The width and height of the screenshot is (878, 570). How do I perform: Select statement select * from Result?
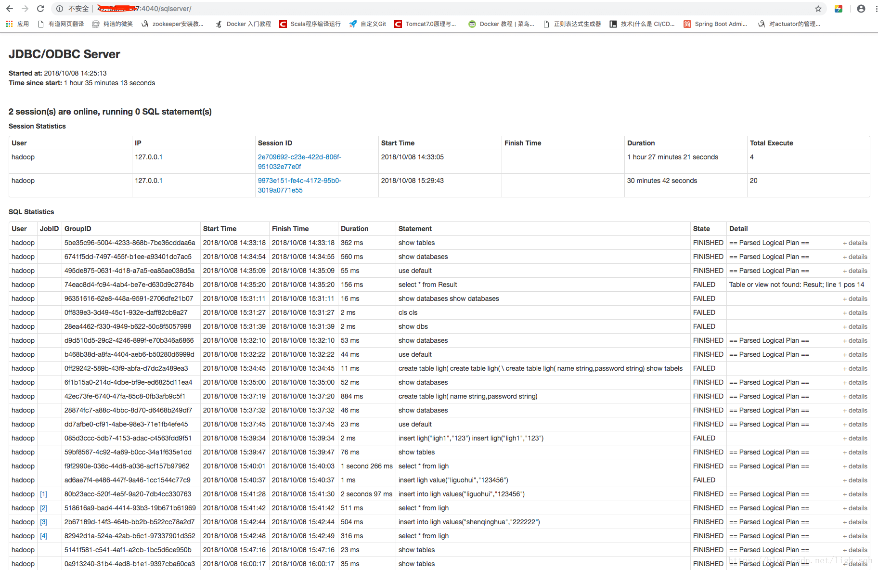point(427,285)
